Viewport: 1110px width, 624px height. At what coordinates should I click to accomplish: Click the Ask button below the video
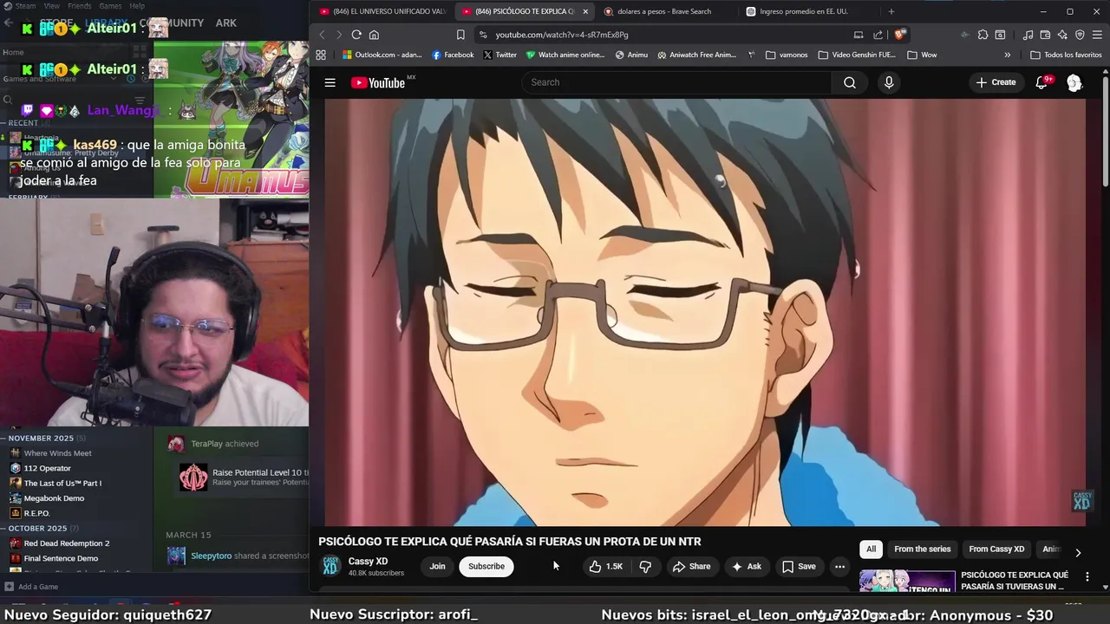click(746, 566)
